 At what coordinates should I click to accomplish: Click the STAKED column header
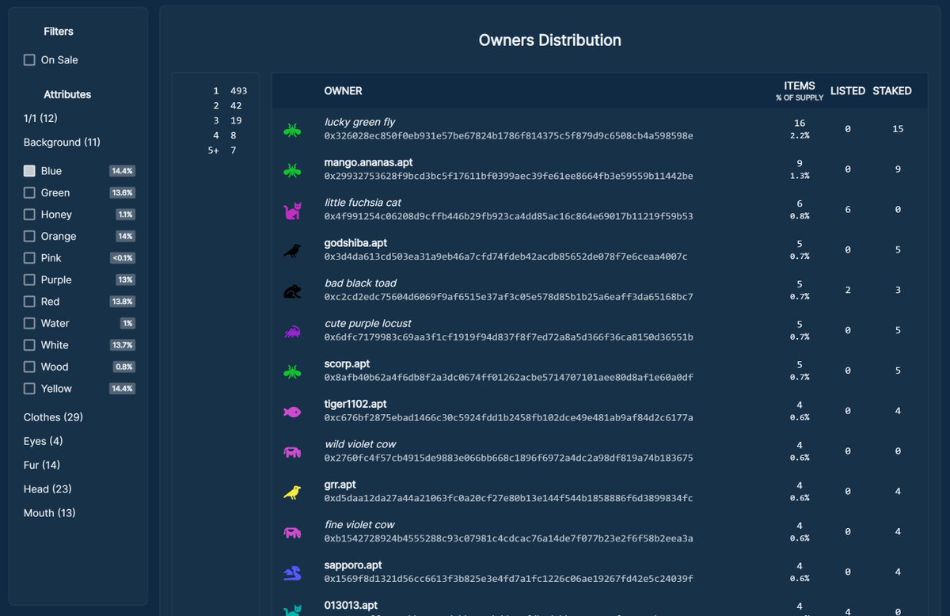pos(892,91)
